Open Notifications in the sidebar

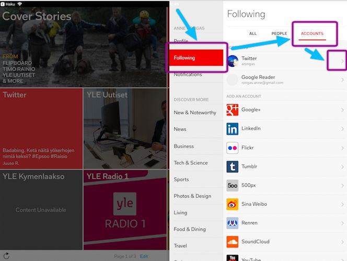(188, 75)
